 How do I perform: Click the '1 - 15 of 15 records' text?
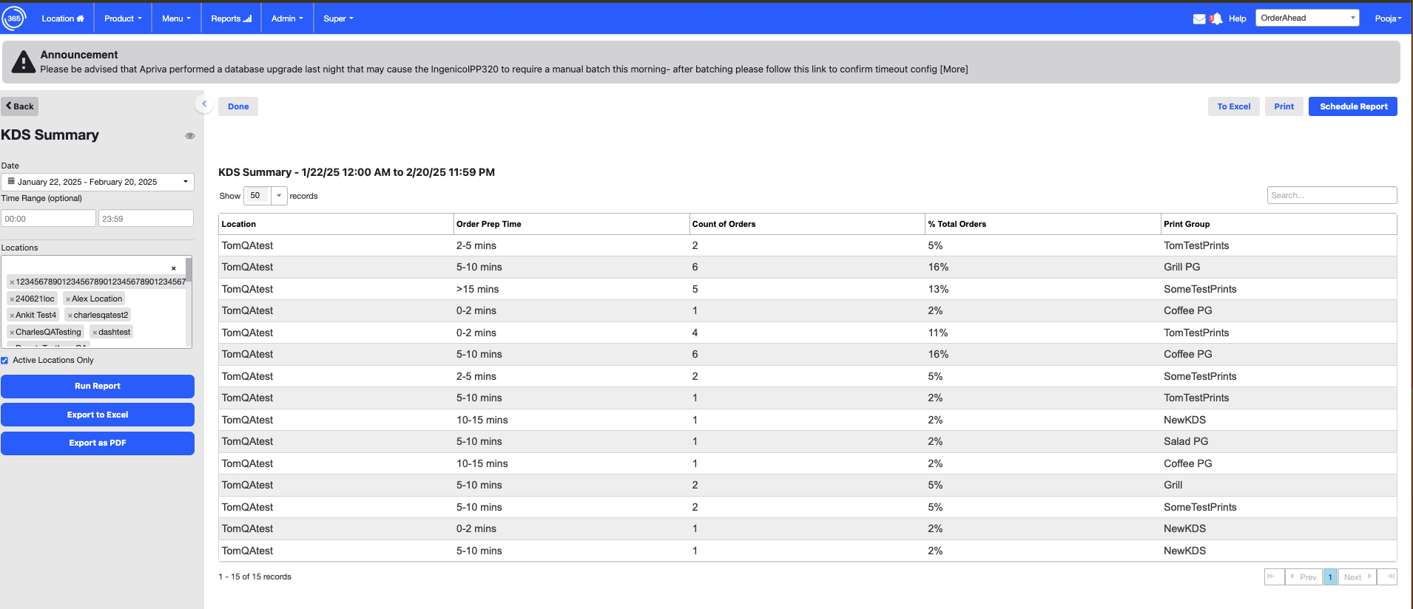tap(254, 576)
